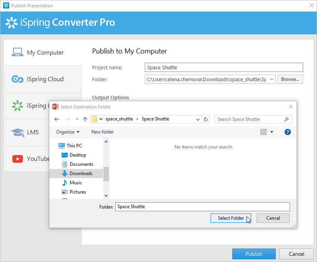Open Documents in the navigation pane

tap(77, 164)
